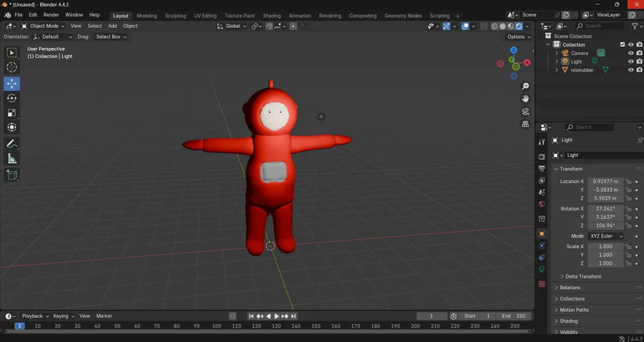Open the Object Mode dropdown

(43, 26)
